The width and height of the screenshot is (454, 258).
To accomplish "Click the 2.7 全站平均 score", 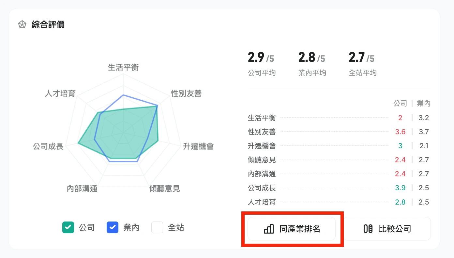I will 363,64.
